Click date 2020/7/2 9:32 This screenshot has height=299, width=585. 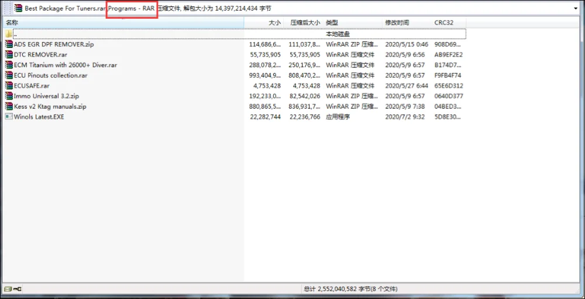(x=405, y=117)
